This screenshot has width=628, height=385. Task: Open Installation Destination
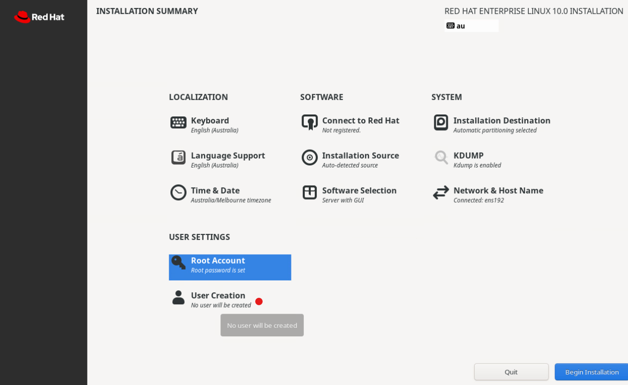(x=492, y=124)
